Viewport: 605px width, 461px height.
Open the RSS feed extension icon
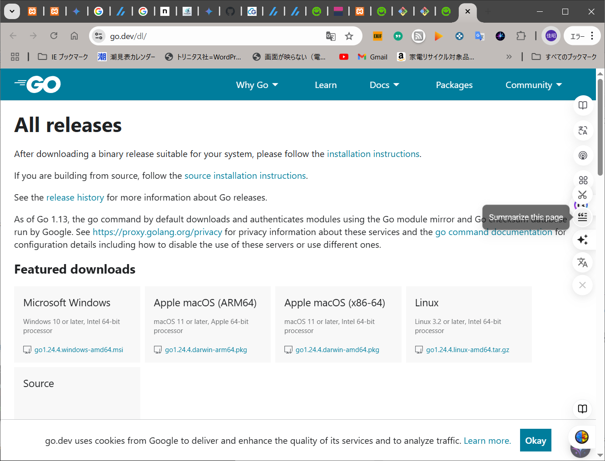418,36
